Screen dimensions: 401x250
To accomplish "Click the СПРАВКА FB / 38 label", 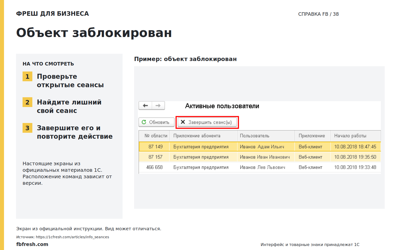I will pyautogui.click(x=318, y=14).
